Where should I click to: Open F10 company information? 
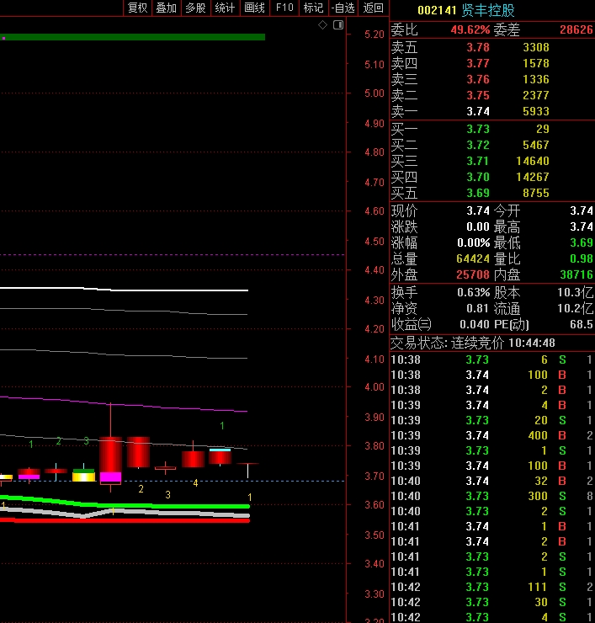click(284, 8)
